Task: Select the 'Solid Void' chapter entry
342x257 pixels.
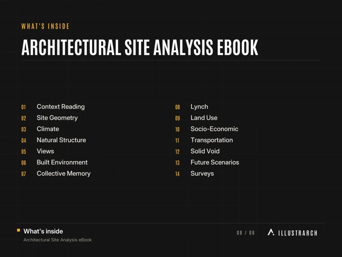Action: click(205, 151)
